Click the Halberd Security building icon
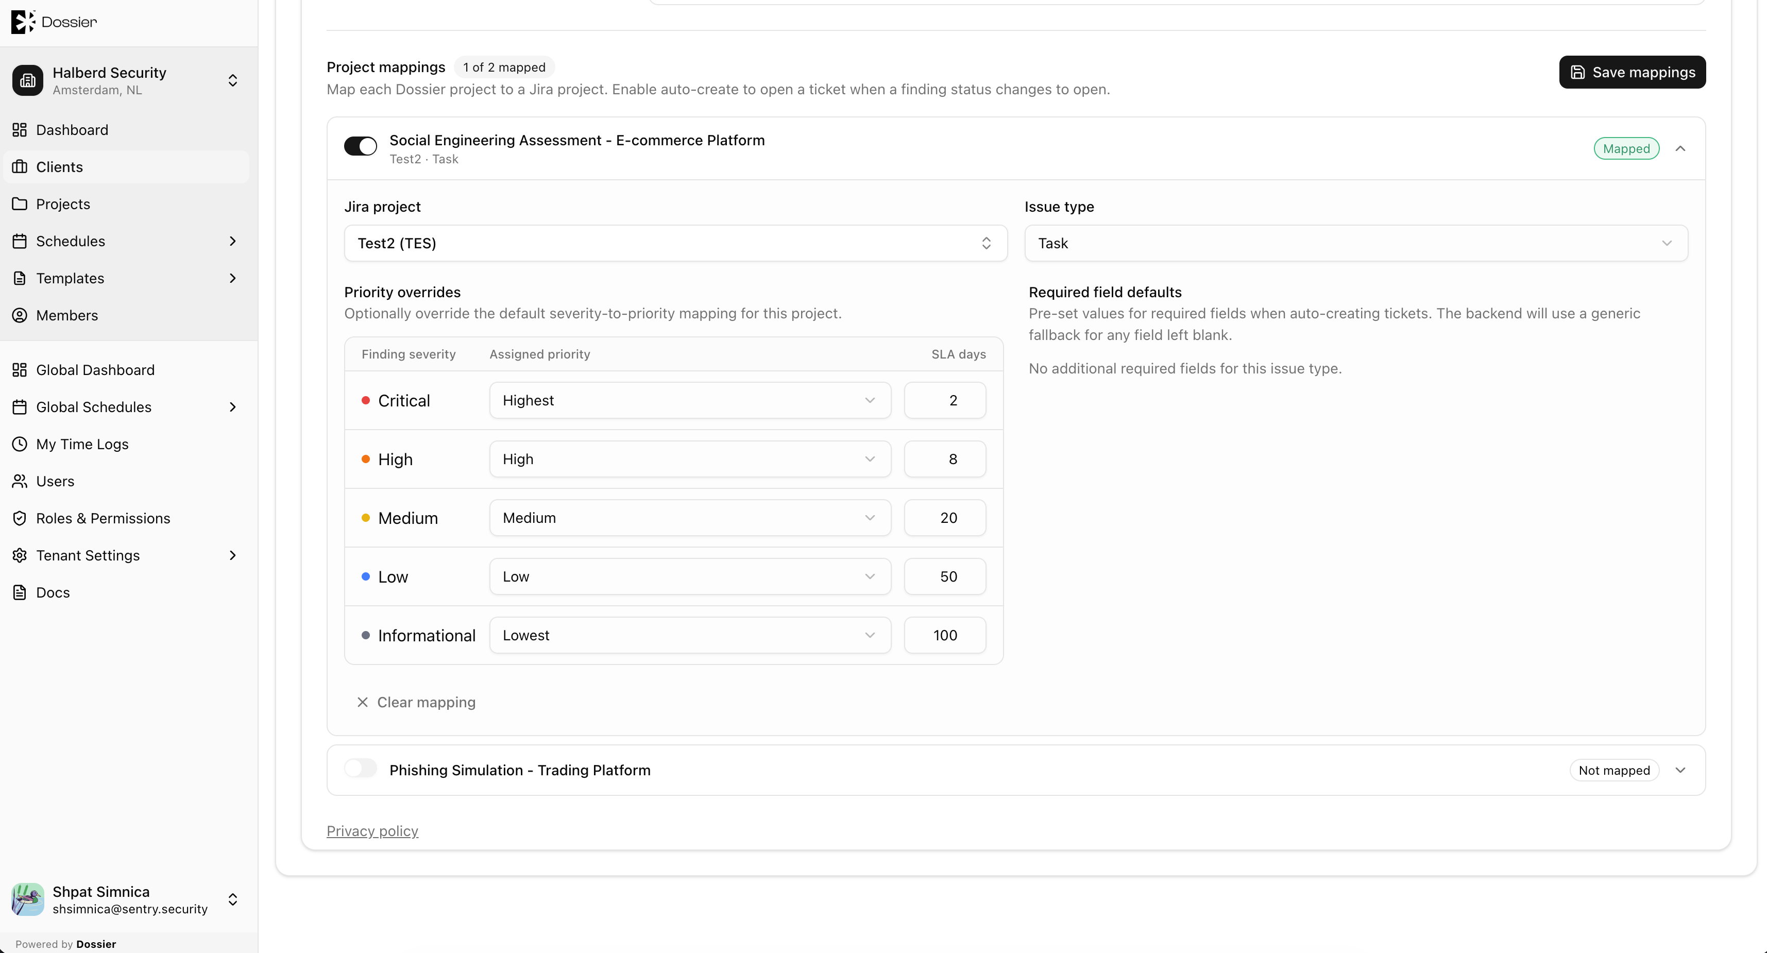Image resolution: width=1767 pixels, height=953 pixels. (27, 80)
